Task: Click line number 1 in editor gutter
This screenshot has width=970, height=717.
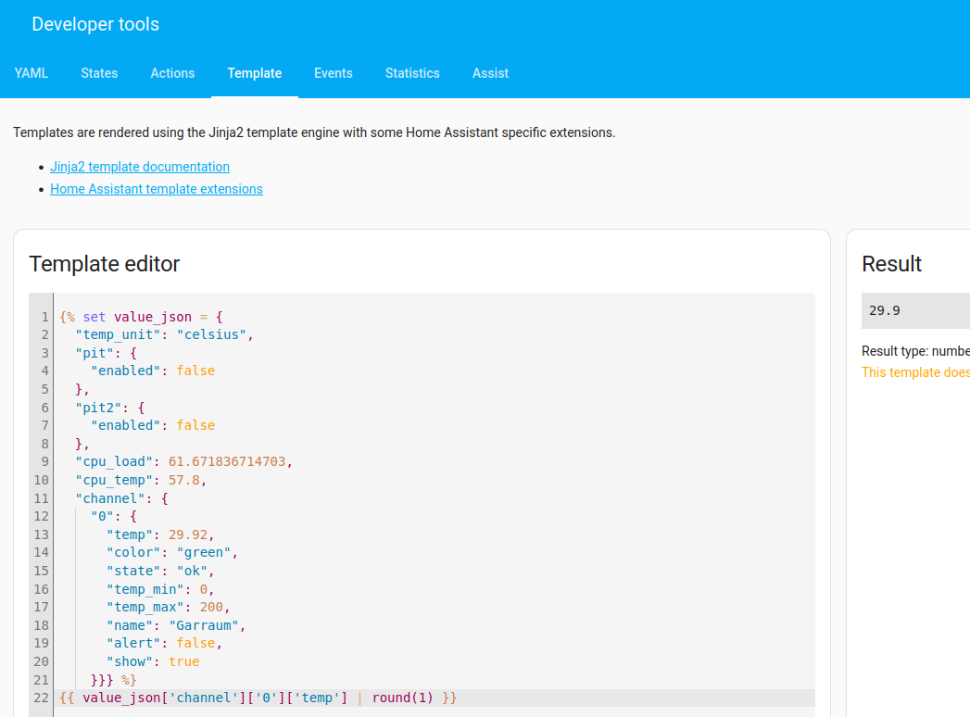Action: pos(44,317)
